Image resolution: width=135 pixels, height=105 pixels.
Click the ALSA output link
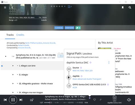coord(75,87)
